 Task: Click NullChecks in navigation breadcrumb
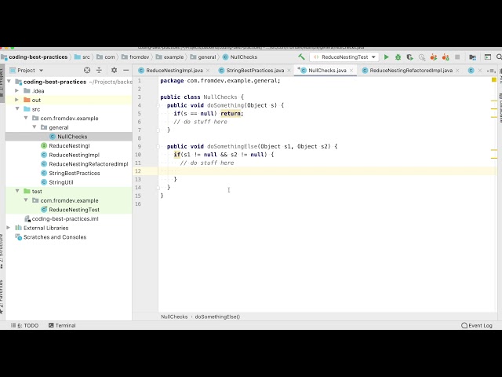click(x=244, y=57)
